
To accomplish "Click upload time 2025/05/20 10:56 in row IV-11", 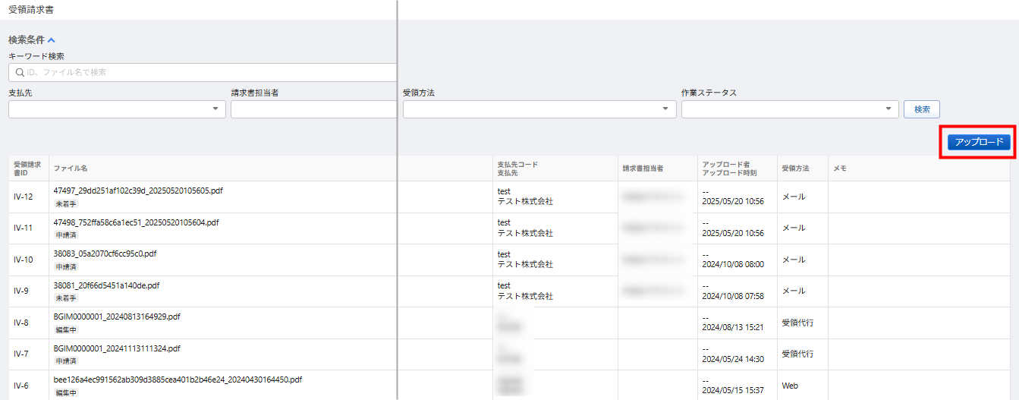I will 733,233.
